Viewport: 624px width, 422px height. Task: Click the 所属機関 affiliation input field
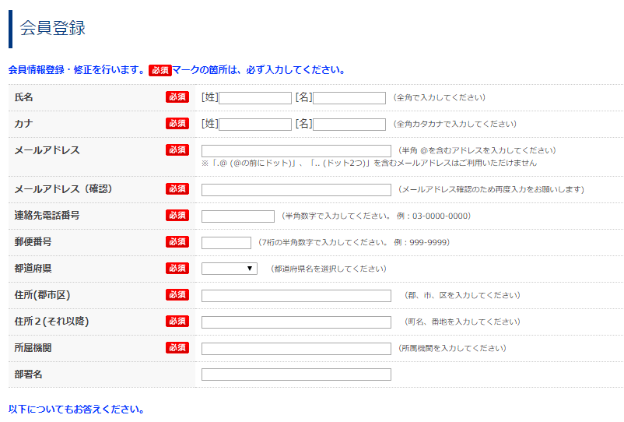click(x=296, y=349)
